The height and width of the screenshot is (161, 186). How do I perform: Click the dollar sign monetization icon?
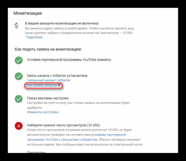point(16,25)
